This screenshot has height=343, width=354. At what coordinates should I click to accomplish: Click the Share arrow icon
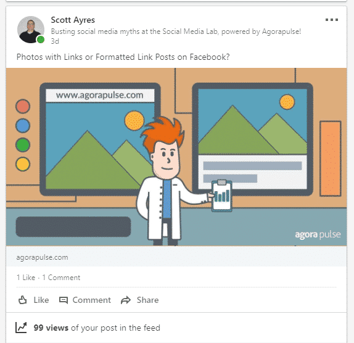[x=126, y=300]
